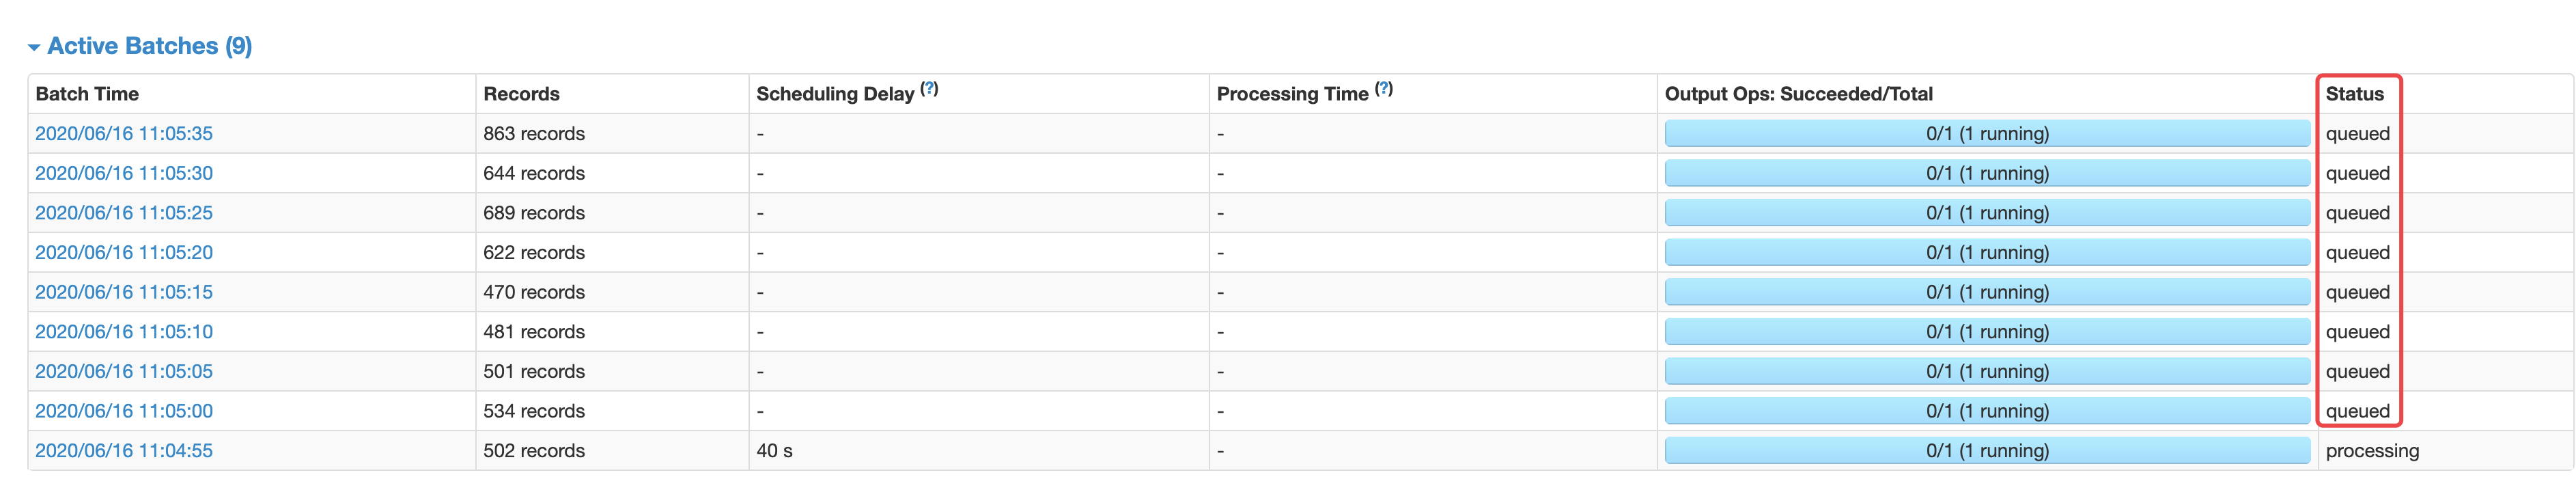Screen dimensions: 2576x477
Task: Click the processing status label
Action: [2372, 450]
